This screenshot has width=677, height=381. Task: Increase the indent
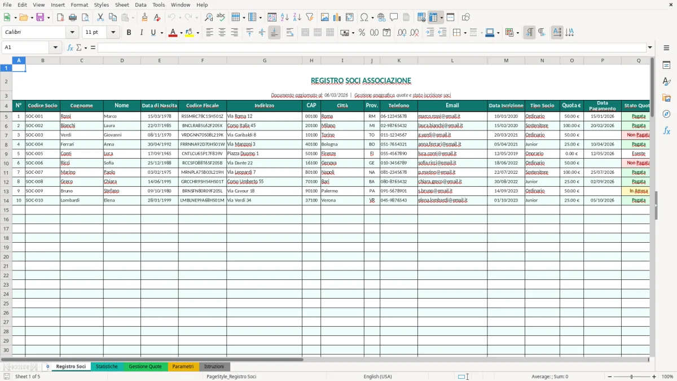(430, 33)
